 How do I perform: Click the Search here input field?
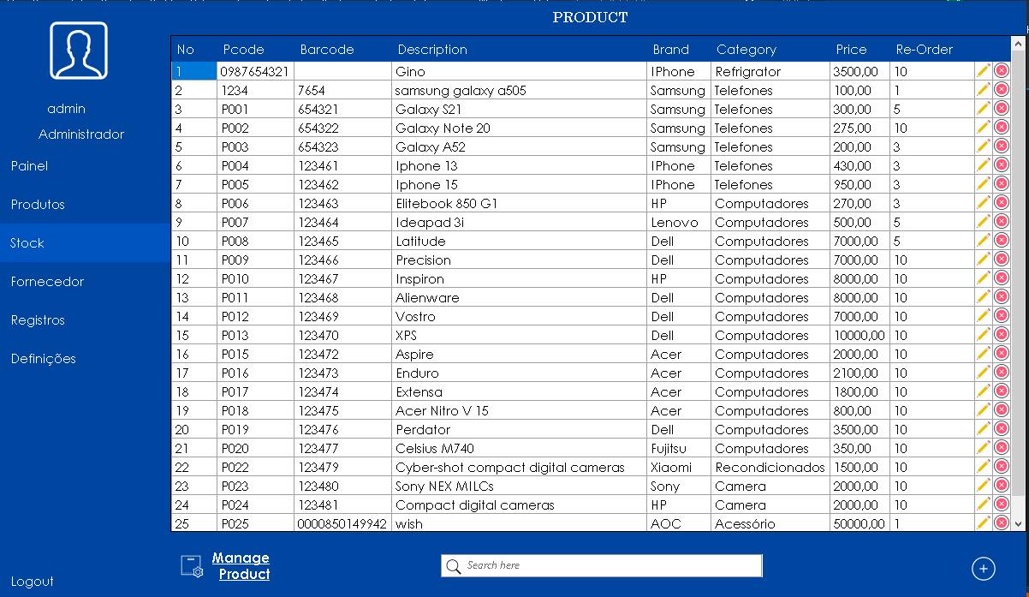(610, 565)
